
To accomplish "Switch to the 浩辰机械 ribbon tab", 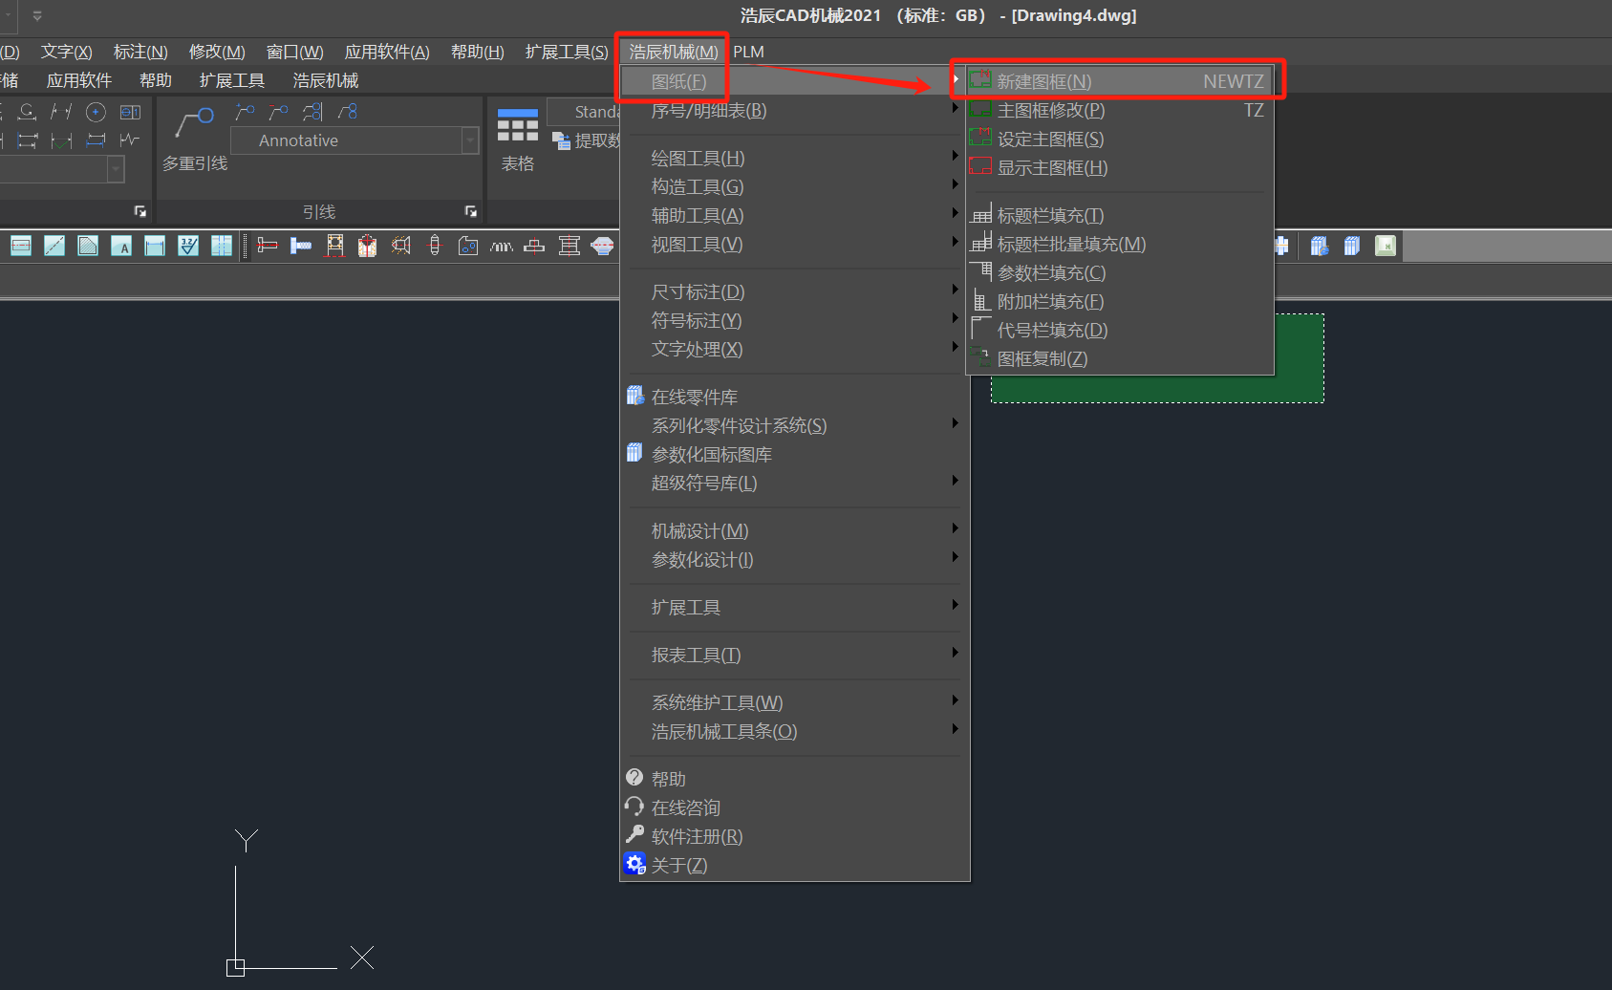I will click(x=326, y=80).
